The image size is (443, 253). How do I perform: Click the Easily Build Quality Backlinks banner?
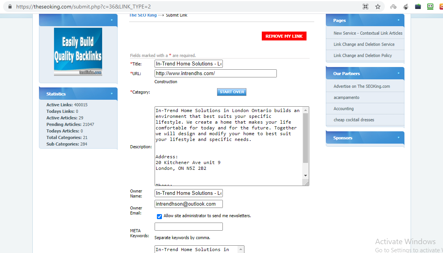[78, 52]
